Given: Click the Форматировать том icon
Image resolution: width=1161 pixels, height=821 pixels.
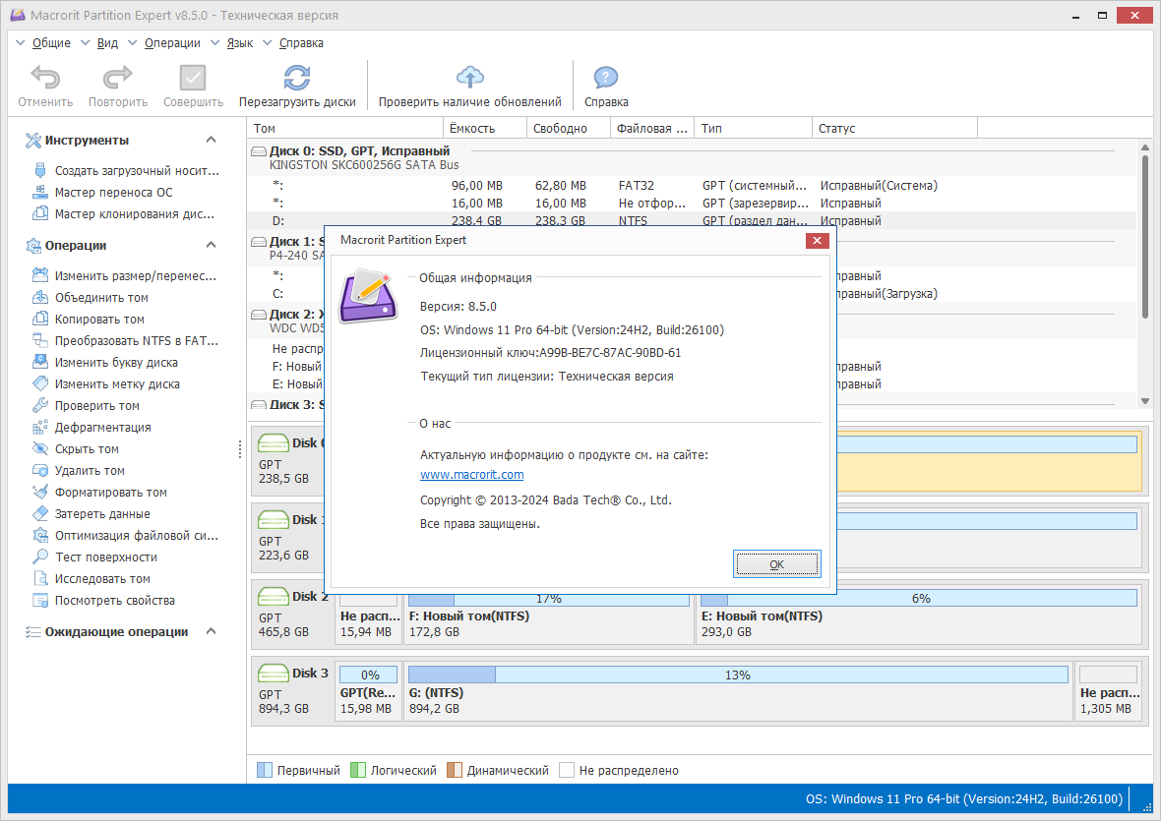Looking at the screenshot, I should (x=40, y=492).
